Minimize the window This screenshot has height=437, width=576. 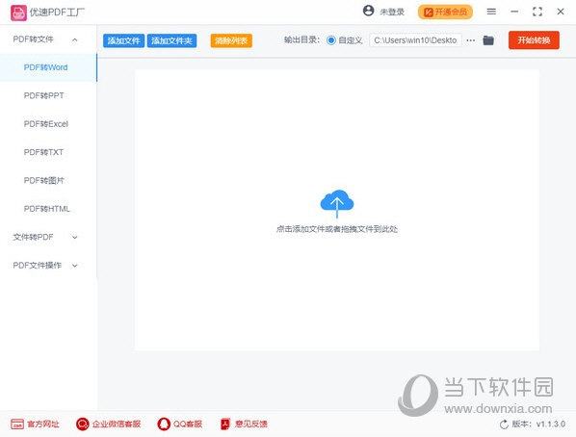(x=514, y=12)
